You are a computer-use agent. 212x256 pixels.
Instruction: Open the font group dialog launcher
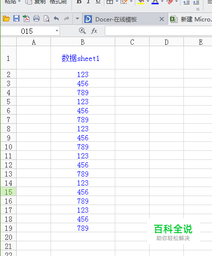click(x=198, y=10)
